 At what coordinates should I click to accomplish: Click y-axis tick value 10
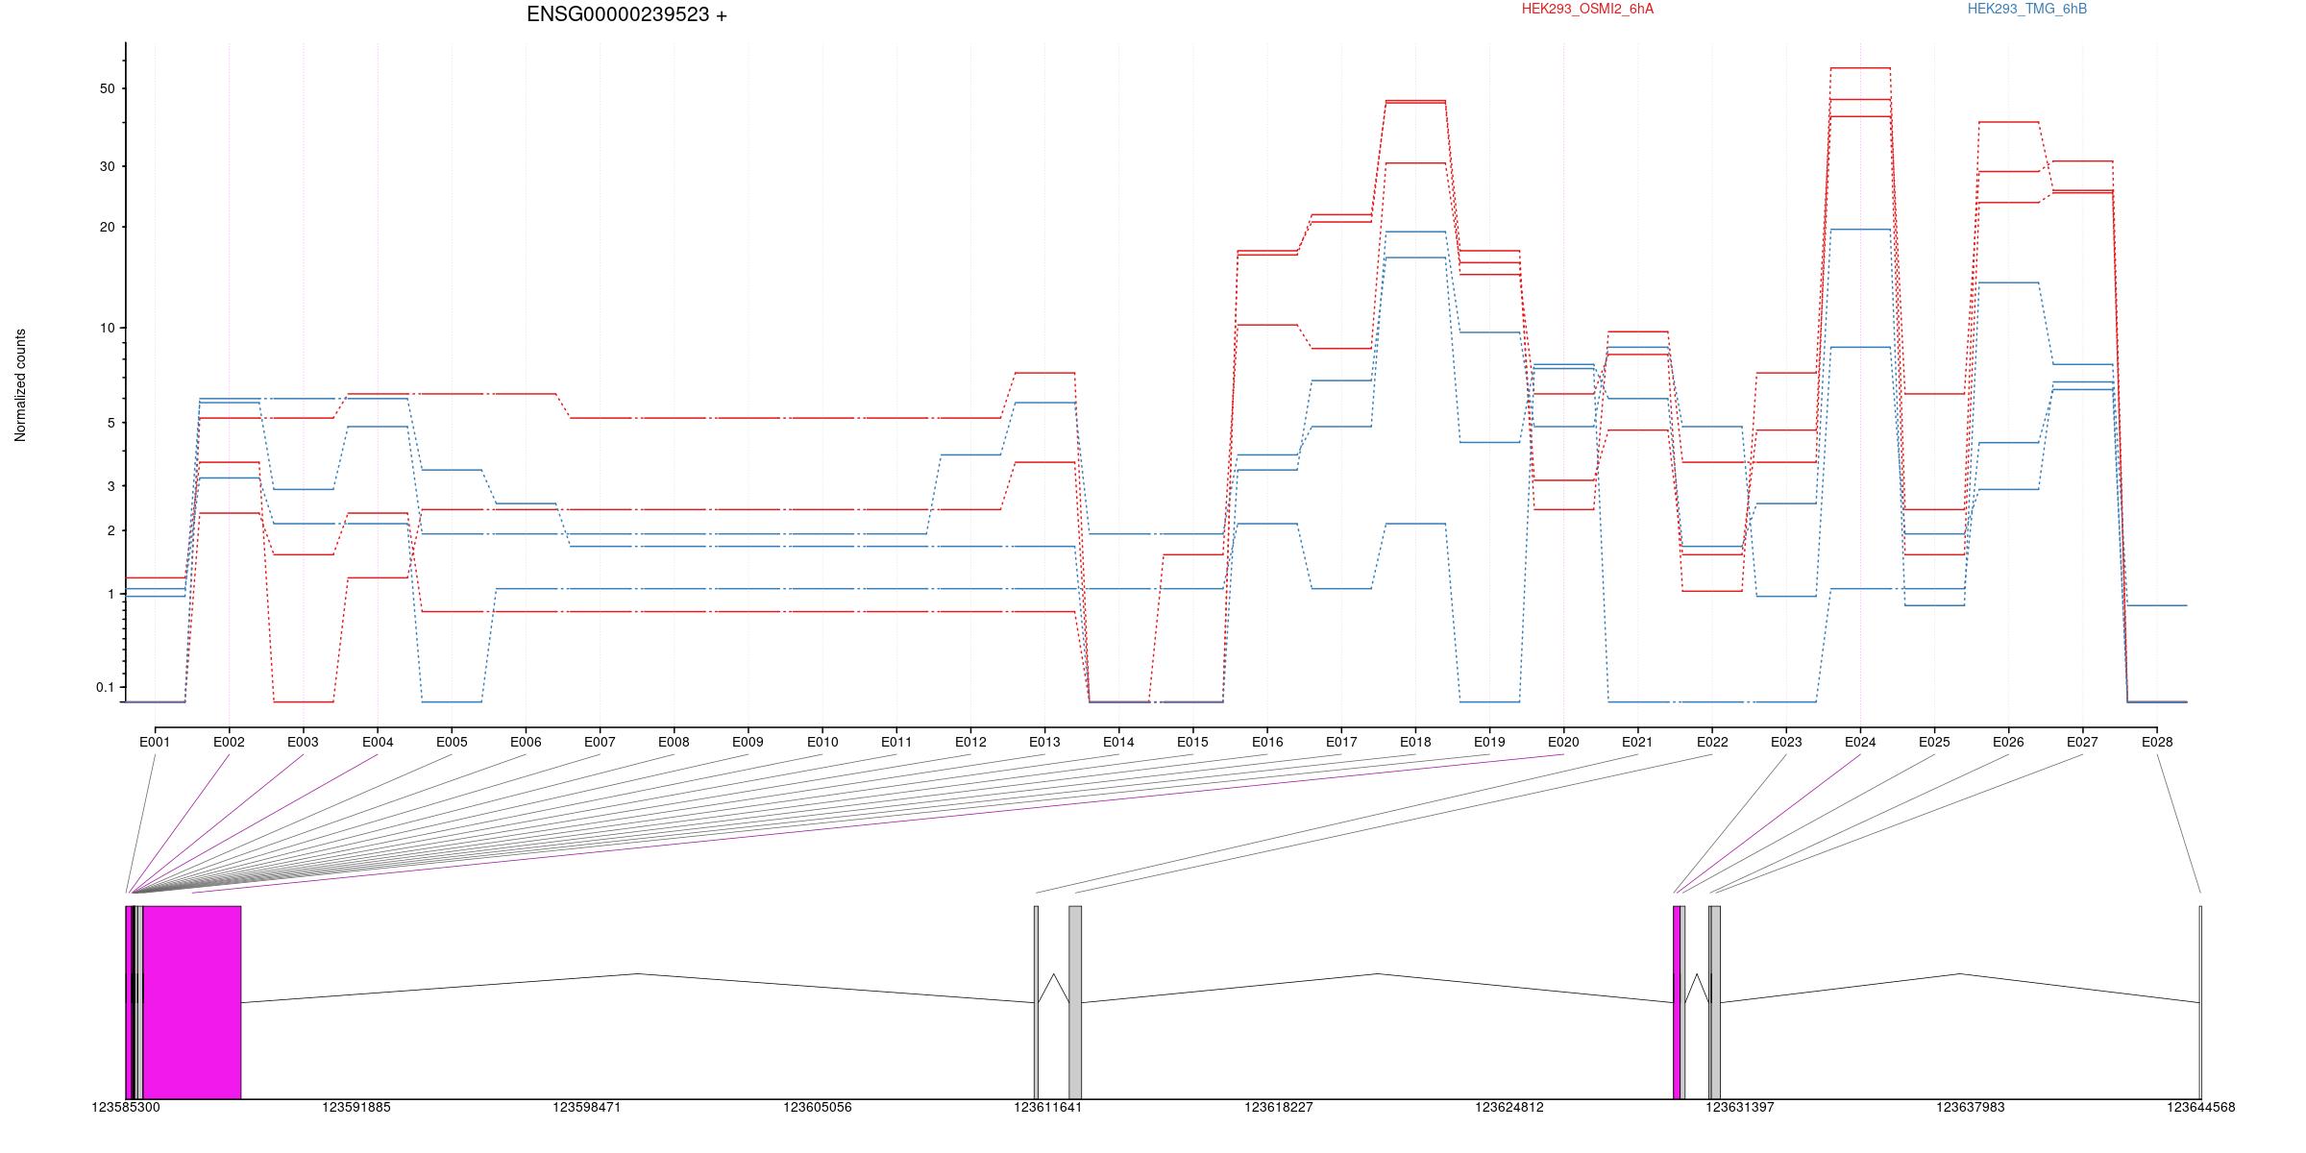[107, 328]
